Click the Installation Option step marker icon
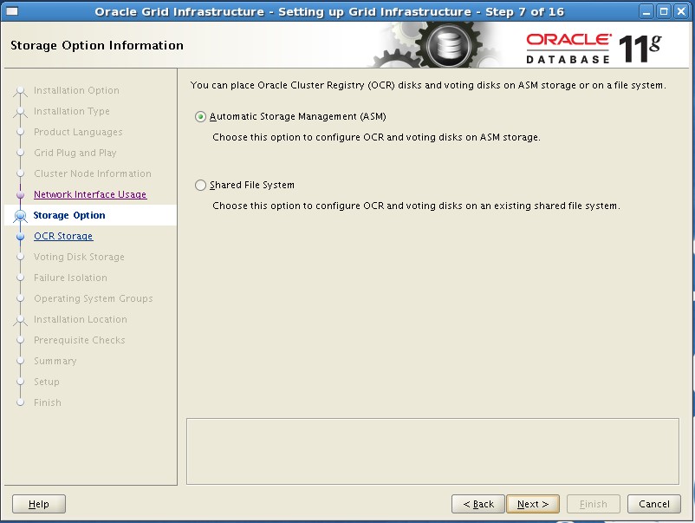The image size is (695, 523). tap(21, 91)
